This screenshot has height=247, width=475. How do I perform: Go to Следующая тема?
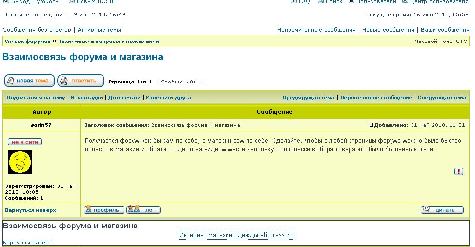pyautogui.click(x=442, y=98)
